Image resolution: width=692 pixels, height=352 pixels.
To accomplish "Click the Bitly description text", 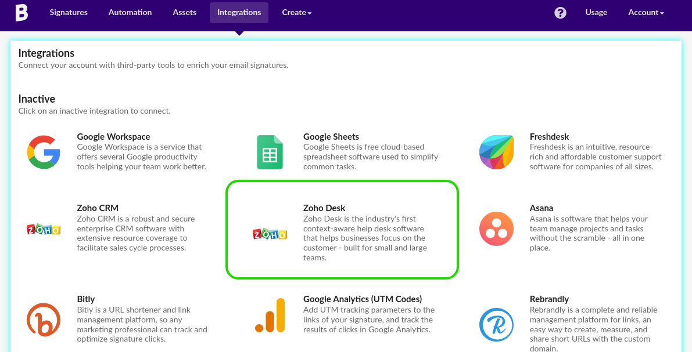I will coord(142,324).
